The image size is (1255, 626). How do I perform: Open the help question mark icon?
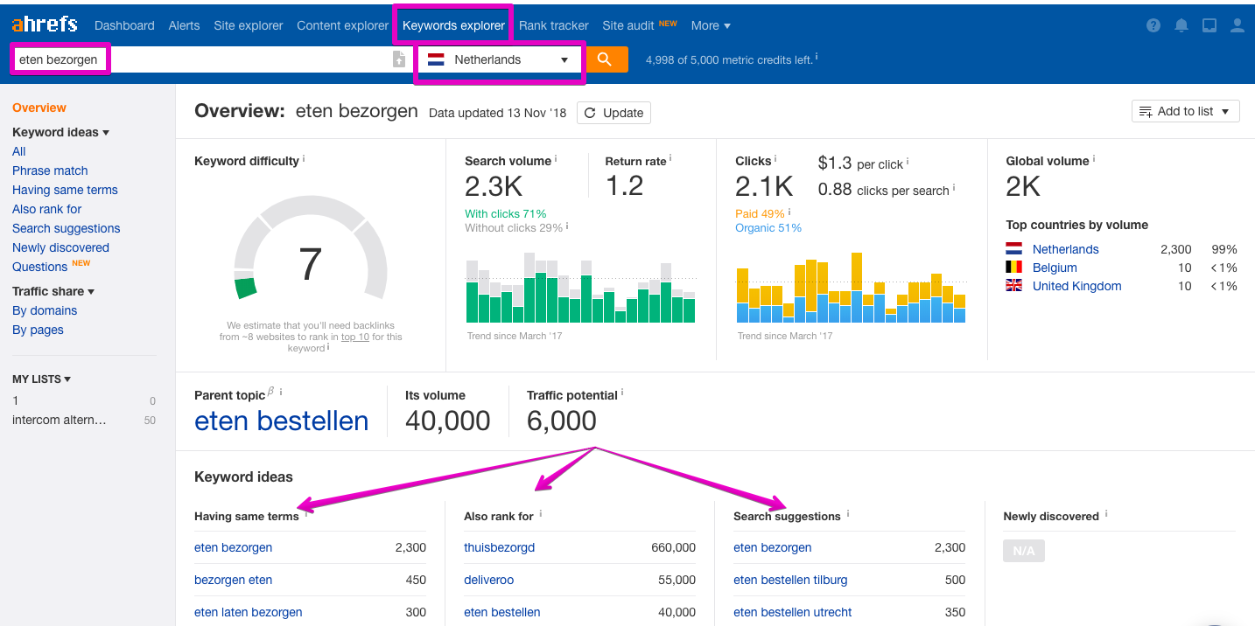click(1153, 25)
